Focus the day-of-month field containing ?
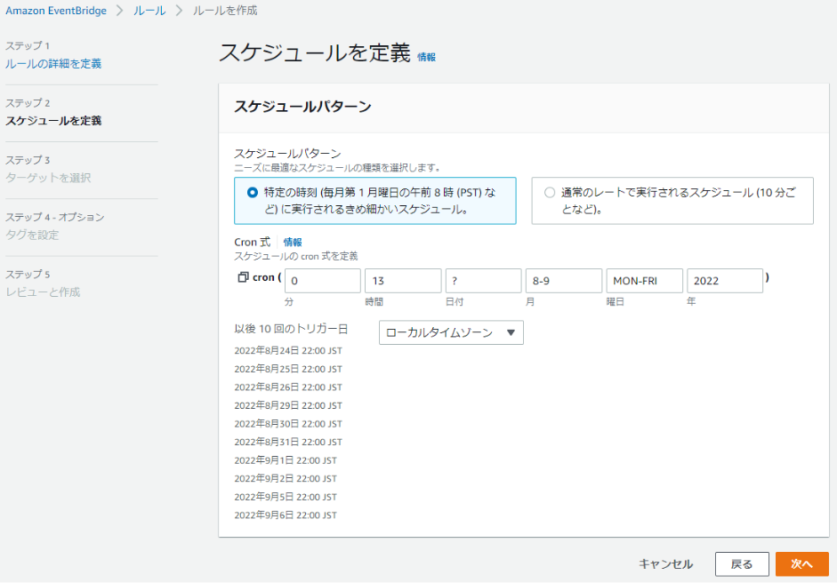The height and width of the screenshot is (583, 837). [483, 281]
